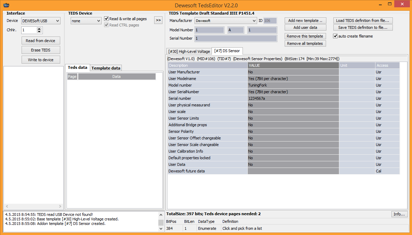Click Save TEDS definition to file button
Image resolution: width=412 pixels, height=235 pixels.
tap(363, 27)
